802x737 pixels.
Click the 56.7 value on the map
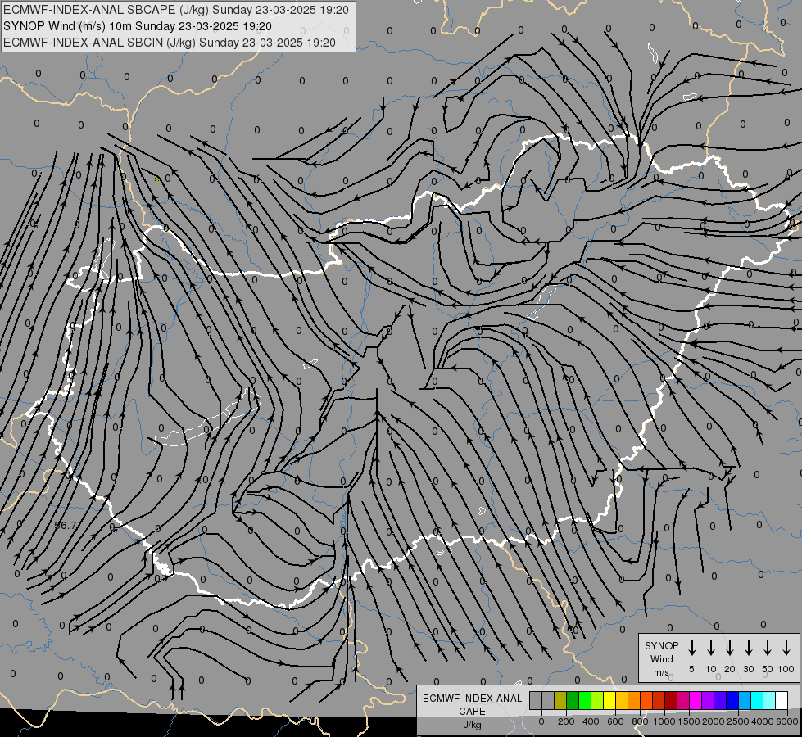(65, 525)
